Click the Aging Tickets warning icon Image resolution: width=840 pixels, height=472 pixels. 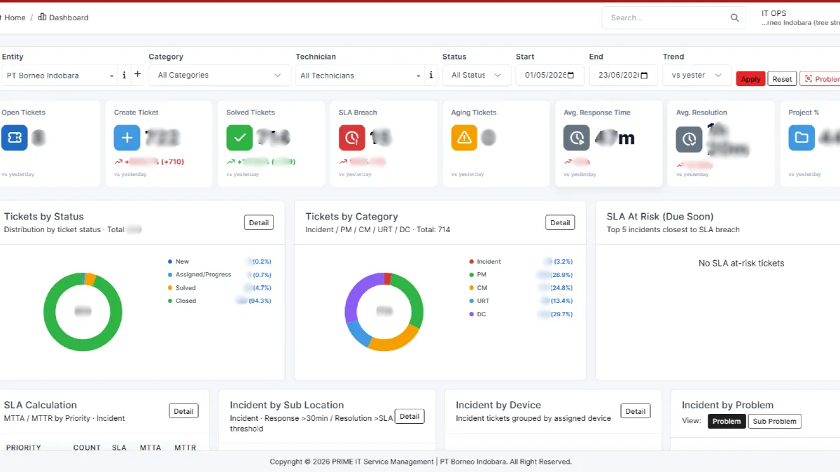click(x=464, y=138)
